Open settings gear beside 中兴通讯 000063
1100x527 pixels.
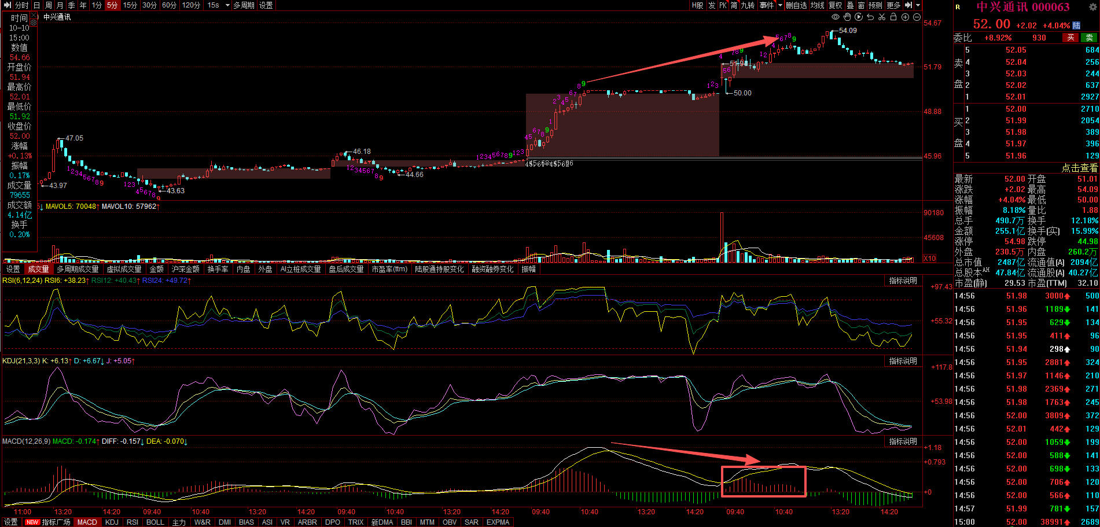point(1092,7)
